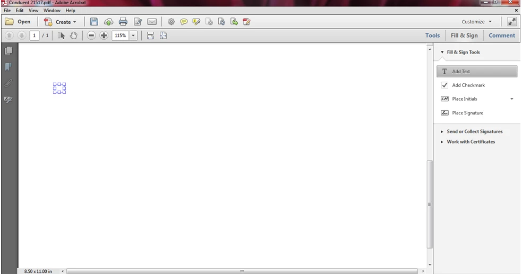Open the Customize dropdown
522x274 pixels.
click(476, 22)
